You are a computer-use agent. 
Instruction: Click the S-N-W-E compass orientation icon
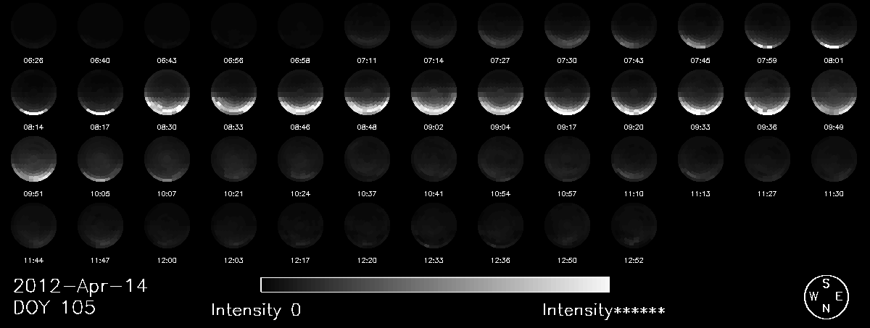826,296
